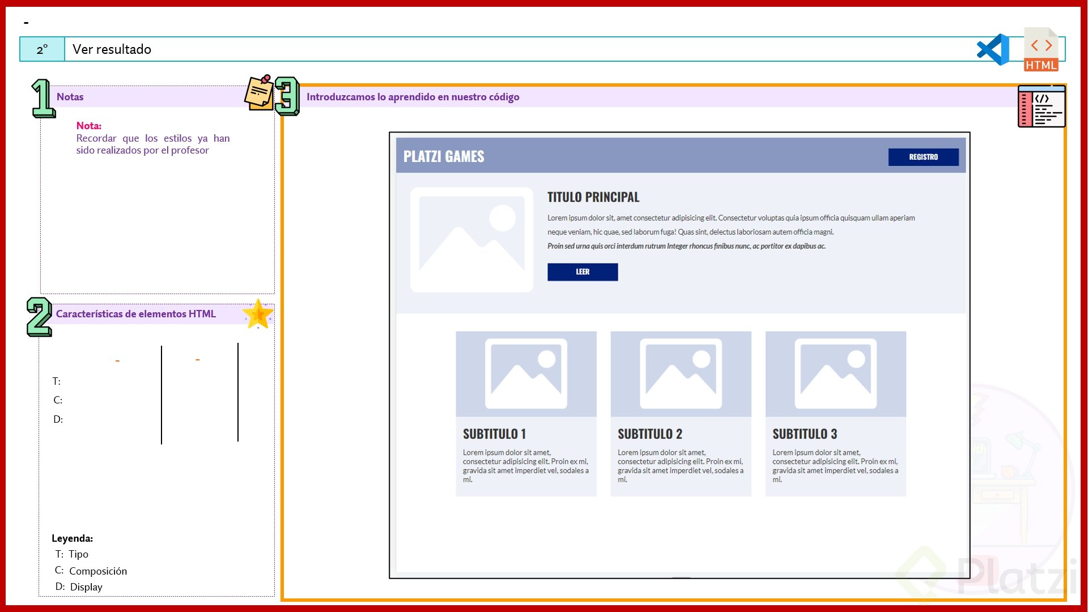Click the SUBTITULO 2 heading
The image size is (1088, 612).
(650, 434)
